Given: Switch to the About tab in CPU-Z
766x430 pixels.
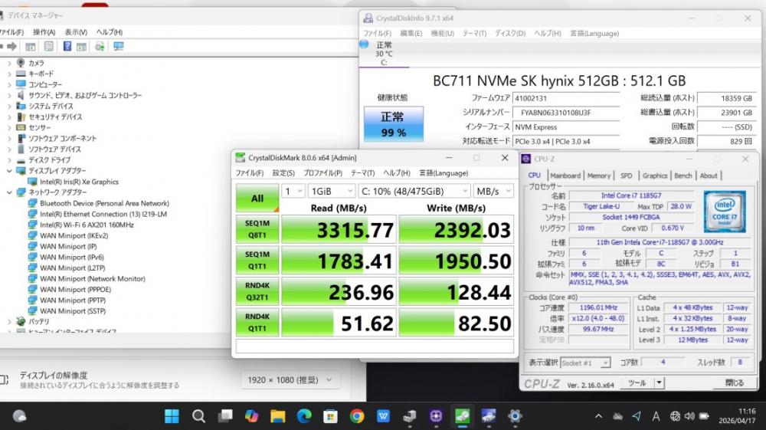Looking at the screenshot, I should pos(709,176).
